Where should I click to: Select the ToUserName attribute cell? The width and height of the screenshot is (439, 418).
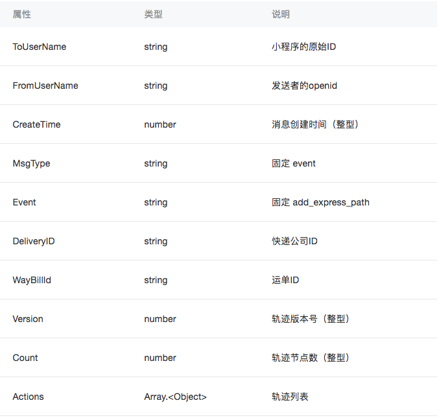(40, 47)
